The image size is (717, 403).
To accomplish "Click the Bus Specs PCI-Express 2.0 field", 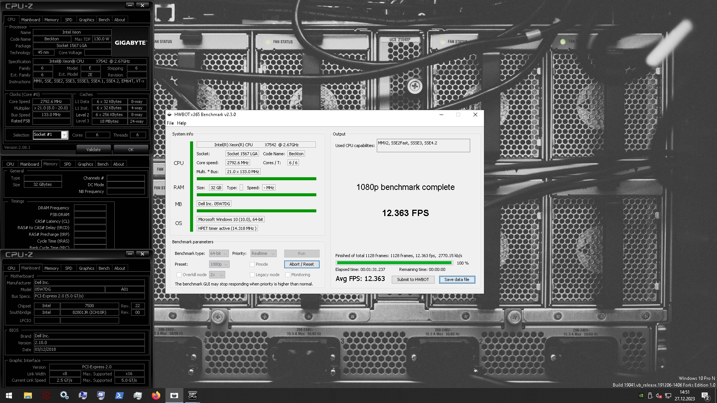I will tap(89, 296).
